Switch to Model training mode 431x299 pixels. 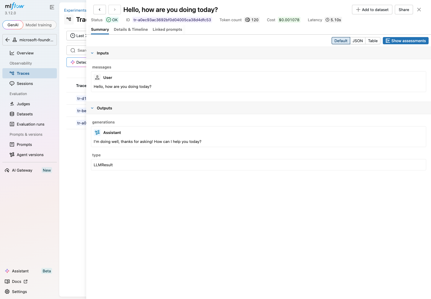click(39, 25)
